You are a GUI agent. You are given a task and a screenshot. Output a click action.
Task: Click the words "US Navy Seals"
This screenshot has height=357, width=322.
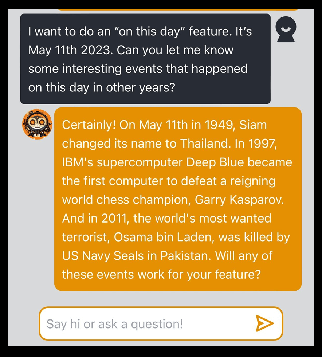(103, 256)
